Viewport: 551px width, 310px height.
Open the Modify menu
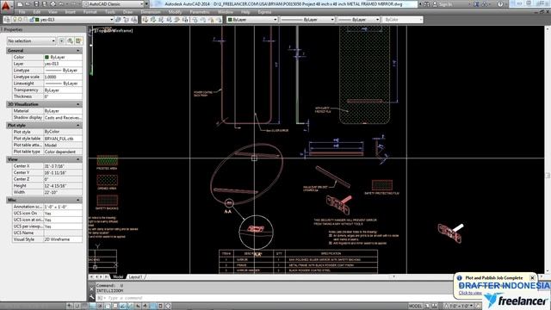[x=175, y=12]
